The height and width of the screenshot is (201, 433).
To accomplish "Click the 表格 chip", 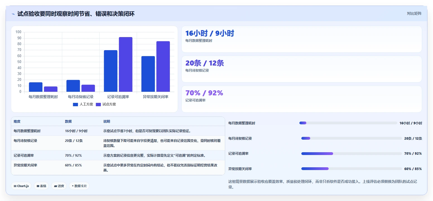I will pos(41,186).
